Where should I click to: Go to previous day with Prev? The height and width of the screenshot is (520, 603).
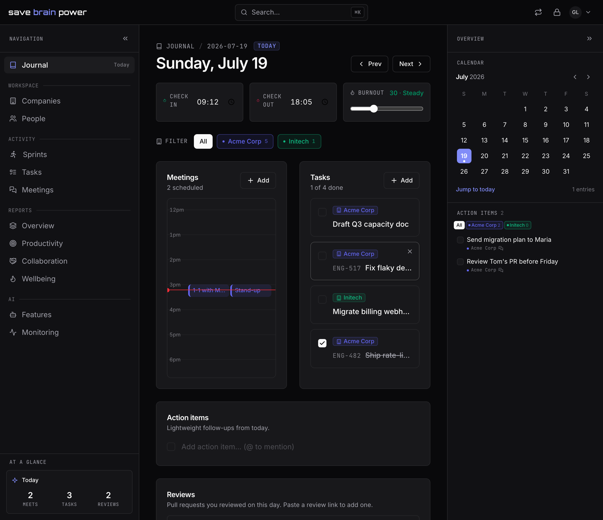click(369, 64)
